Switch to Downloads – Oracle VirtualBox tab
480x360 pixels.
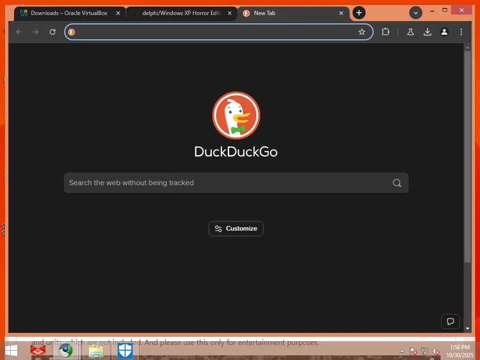[70, 13]
